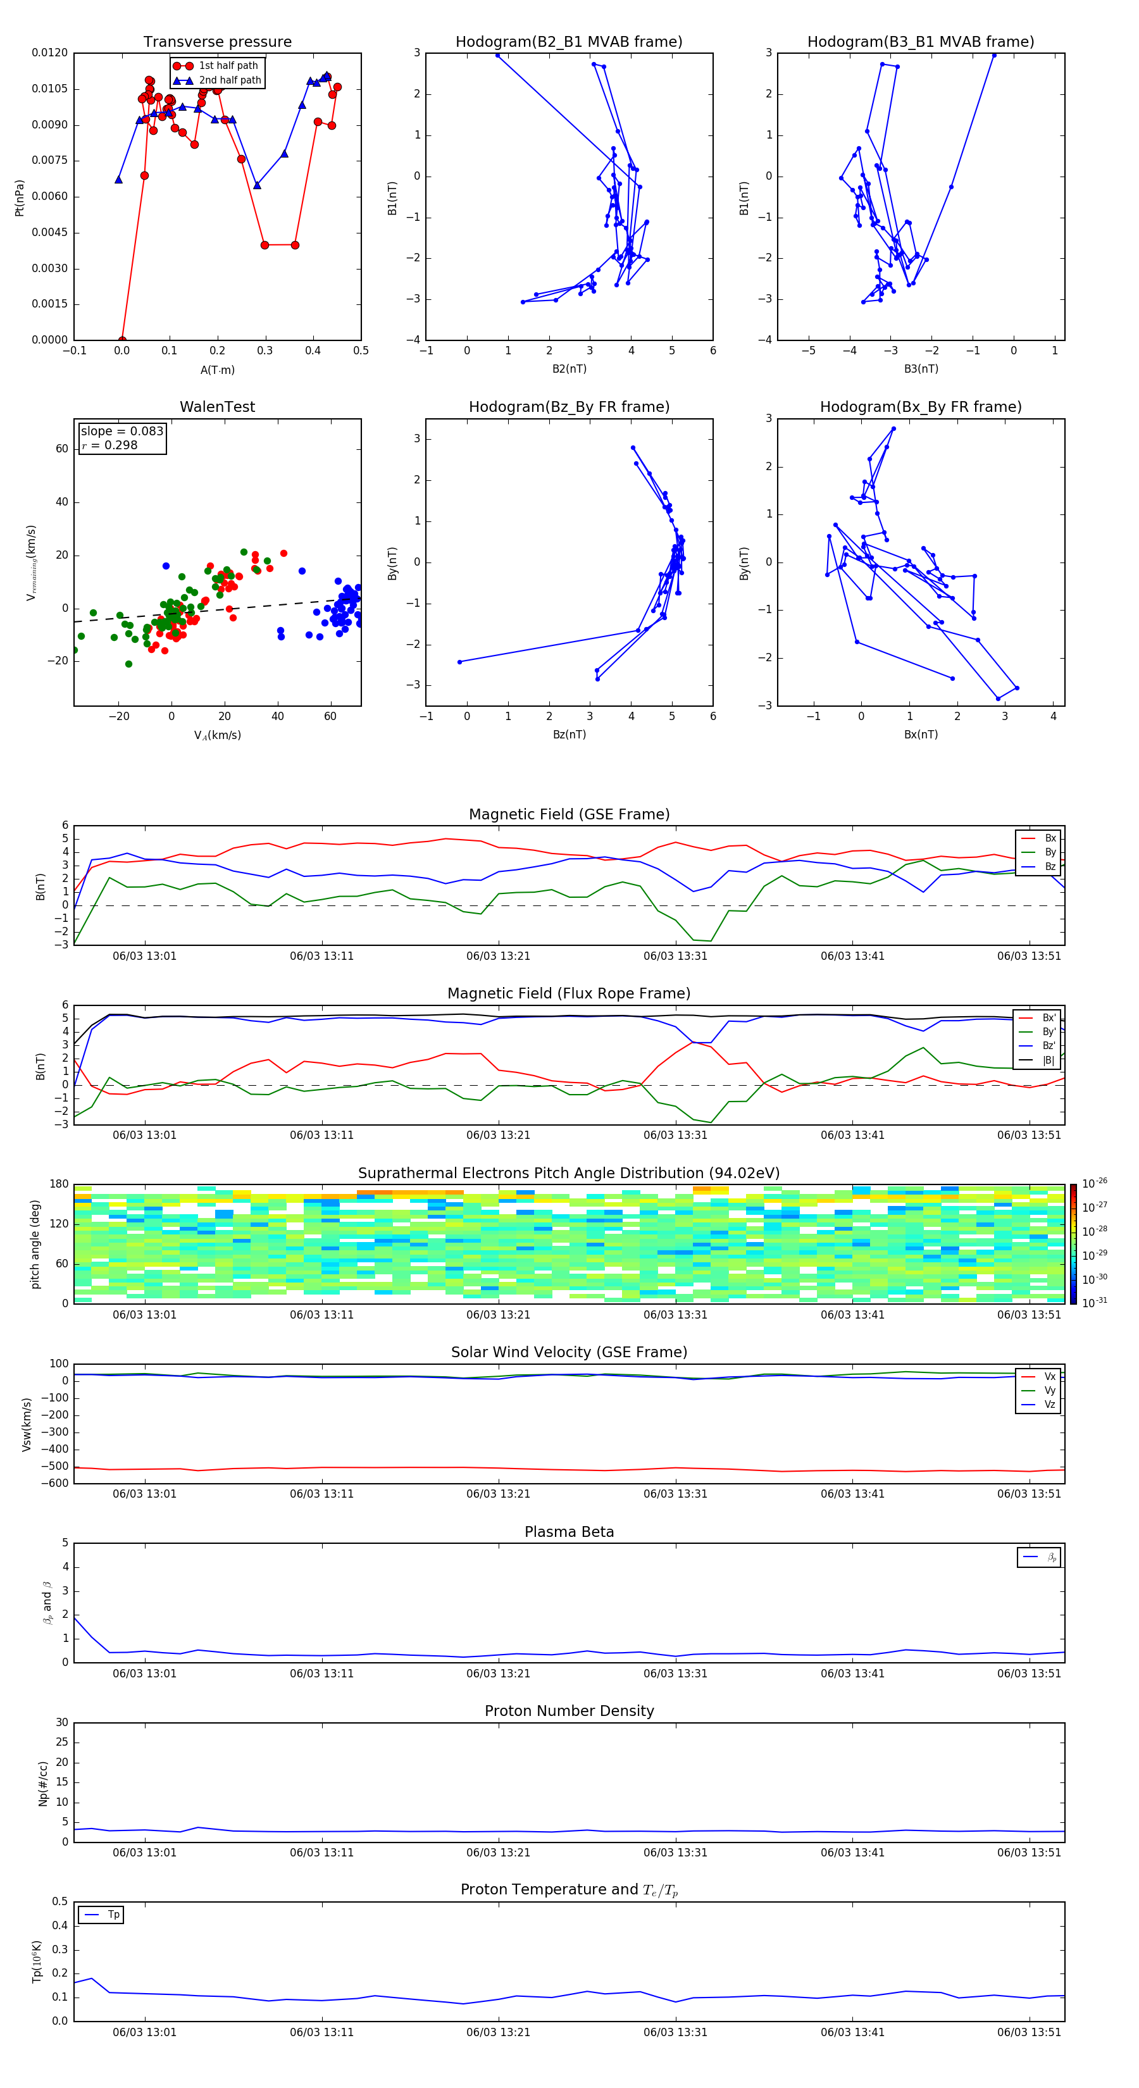Click the 'Magnetic Field (GSE Frame)' title
This screenshot has height=2088, width=1139.
[569, 814]
